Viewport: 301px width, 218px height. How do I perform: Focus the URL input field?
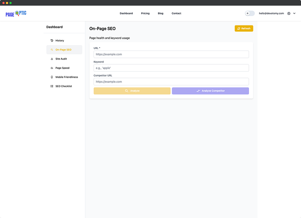point(171,54)
